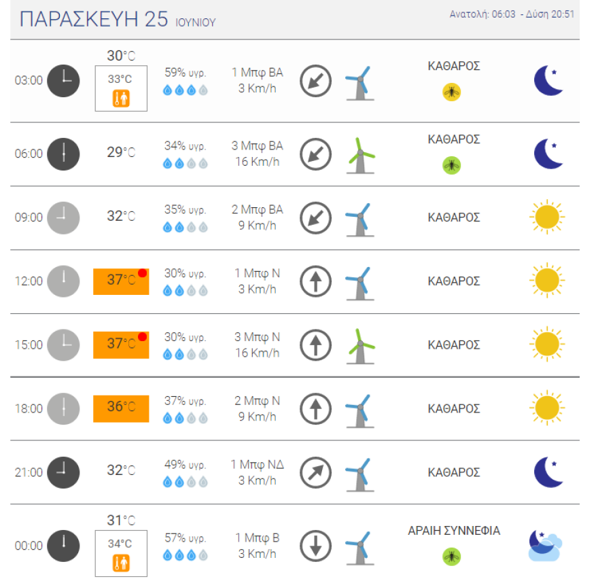Click the sun icon in the 15:00 row

tap(547, 345)
